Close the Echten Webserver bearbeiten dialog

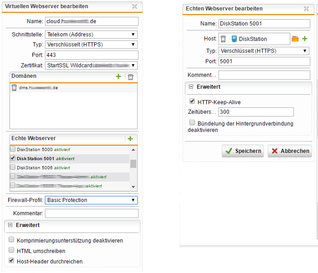(307, 9)
